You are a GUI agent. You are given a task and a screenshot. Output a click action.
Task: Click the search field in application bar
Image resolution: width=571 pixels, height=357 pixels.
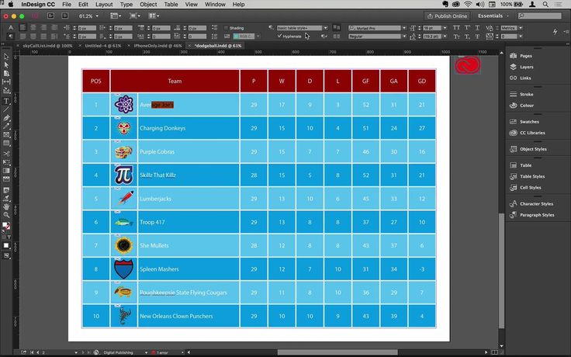[540, 16]
